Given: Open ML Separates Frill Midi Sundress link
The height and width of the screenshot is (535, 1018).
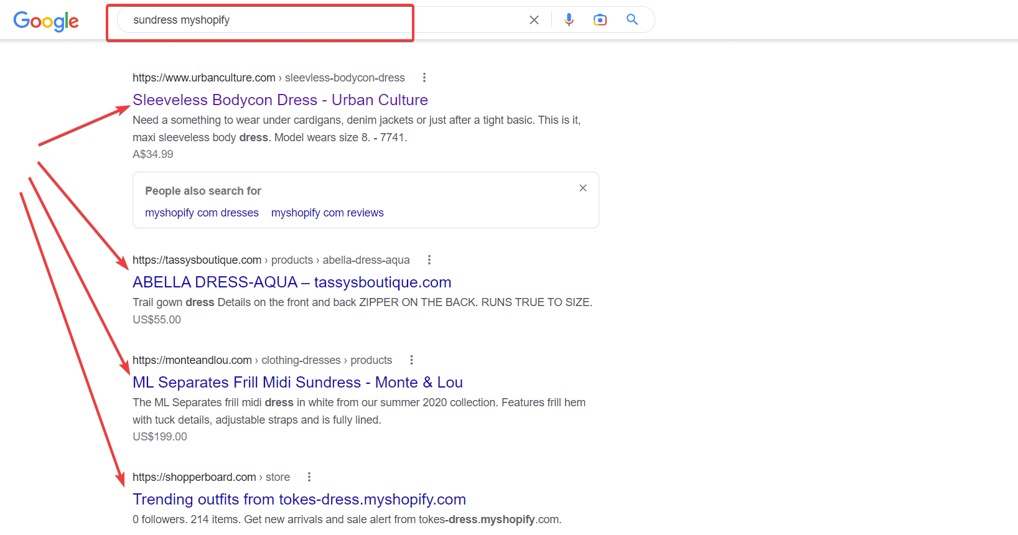Looking at the screenshot, I should (297, 383).
